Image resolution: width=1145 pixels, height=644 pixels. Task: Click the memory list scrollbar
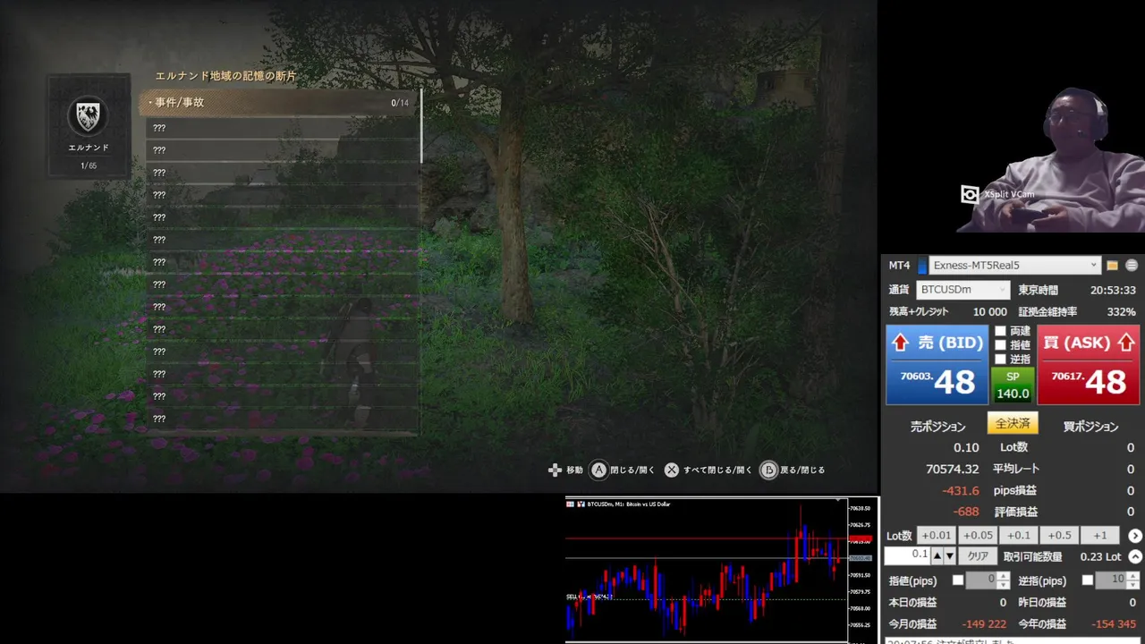coord(420,125)
